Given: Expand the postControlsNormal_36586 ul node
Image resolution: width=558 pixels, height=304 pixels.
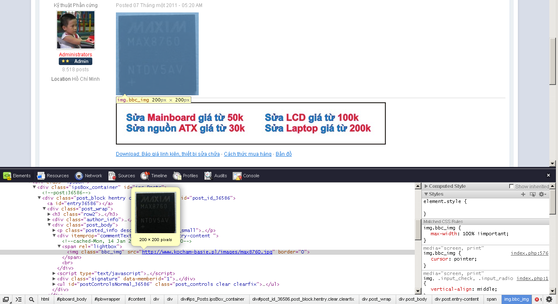Looking at the screenshot, I should coord(54,284).
